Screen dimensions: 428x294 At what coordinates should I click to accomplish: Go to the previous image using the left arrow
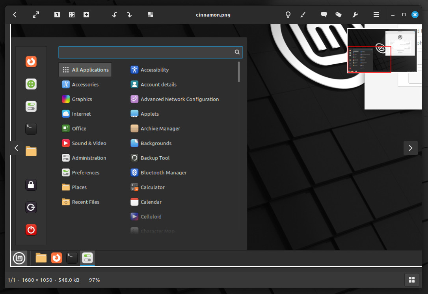point(16,148)
